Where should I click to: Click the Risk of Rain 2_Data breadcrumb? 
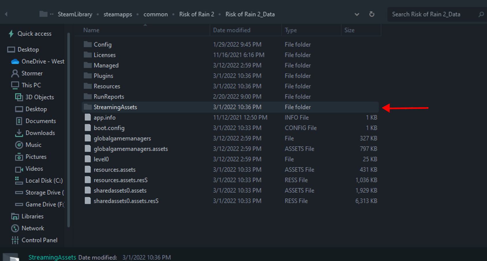click(x=250, y=14)
